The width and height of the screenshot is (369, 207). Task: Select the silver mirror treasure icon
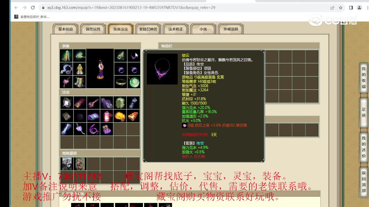[67, 103]
